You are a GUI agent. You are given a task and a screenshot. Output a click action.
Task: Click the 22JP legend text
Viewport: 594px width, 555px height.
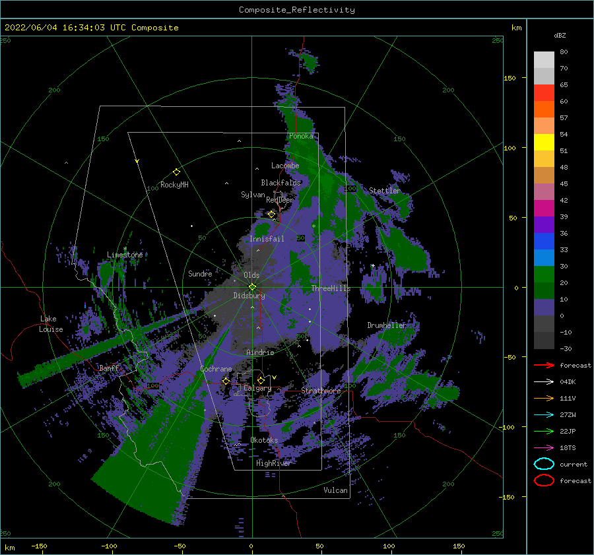pyautogui.click(x=568, y=431)
